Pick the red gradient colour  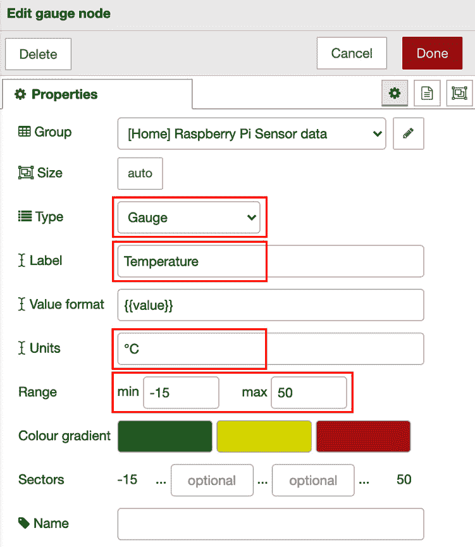click(363, 436)
